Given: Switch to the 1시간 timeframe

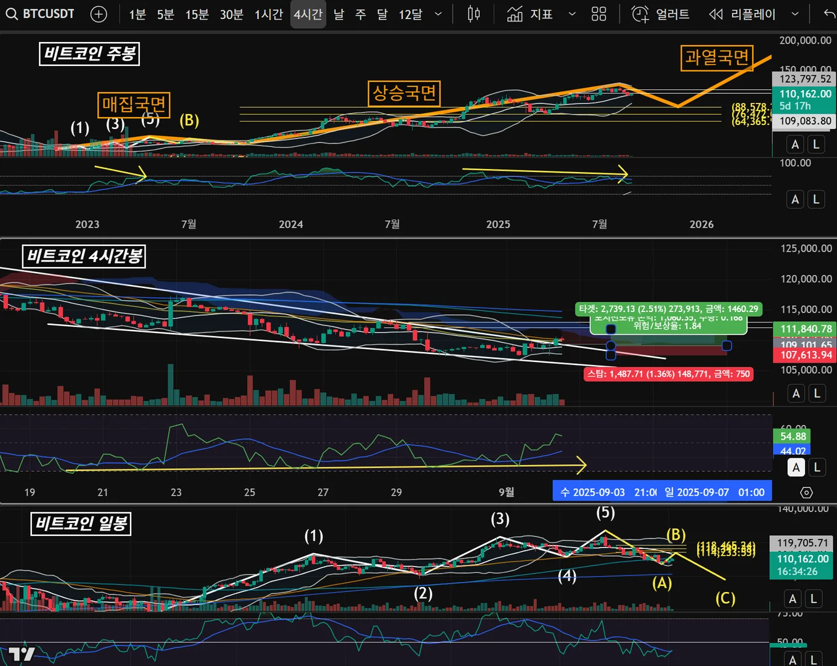Looking at the screenshot, I should click(269, 14).
